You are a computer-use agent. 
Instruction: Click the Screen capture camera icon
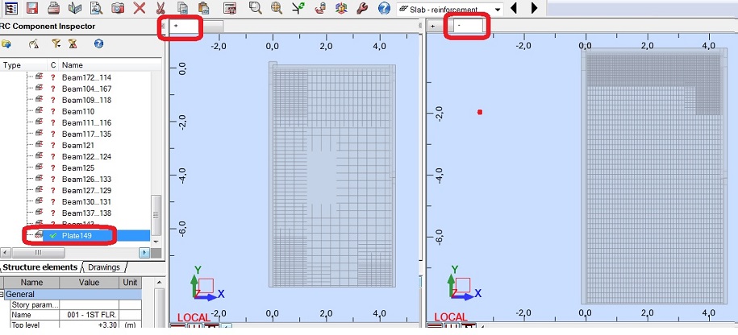(x=118, y=8)
